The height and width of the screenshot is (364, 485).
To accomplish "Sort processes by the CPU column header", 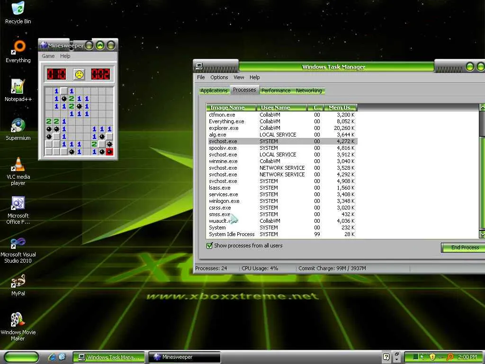I will pos(316,108).
